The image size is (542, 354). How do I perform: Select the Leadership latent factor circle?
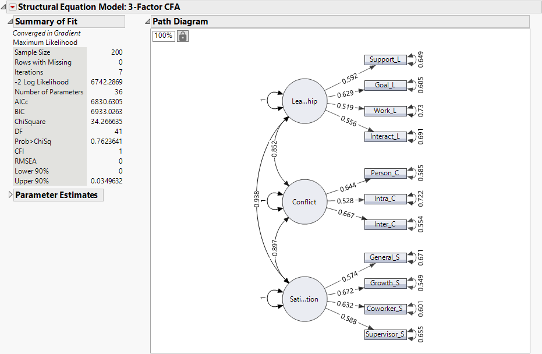coord(304,101)
